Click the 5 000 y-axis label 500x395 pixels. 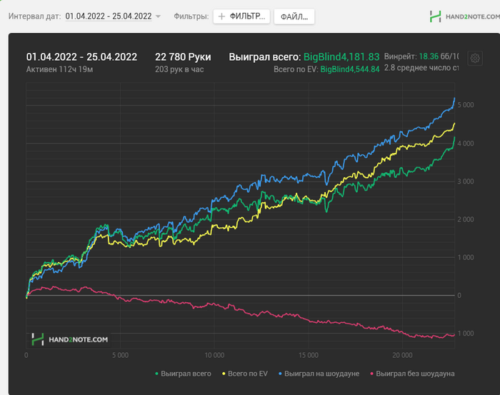(x=466, y=105)
